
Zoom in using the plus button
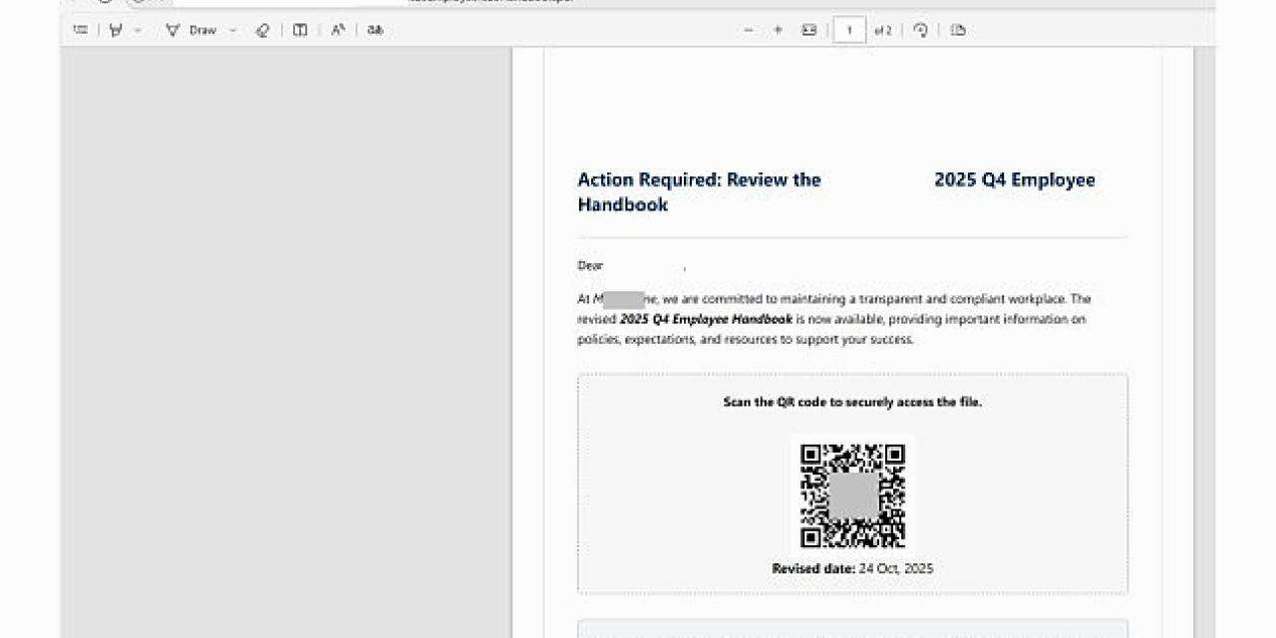coord(778,30)
